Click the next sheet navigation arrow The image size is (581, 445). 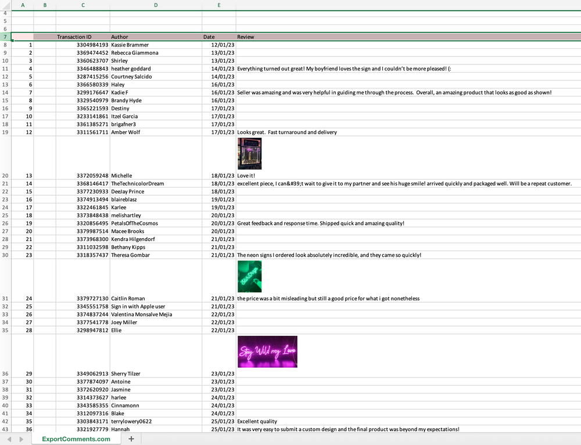tap(21, 439)
